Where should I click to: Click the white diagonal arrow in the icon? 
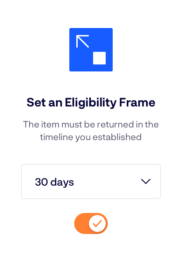[x=83, y=41]
